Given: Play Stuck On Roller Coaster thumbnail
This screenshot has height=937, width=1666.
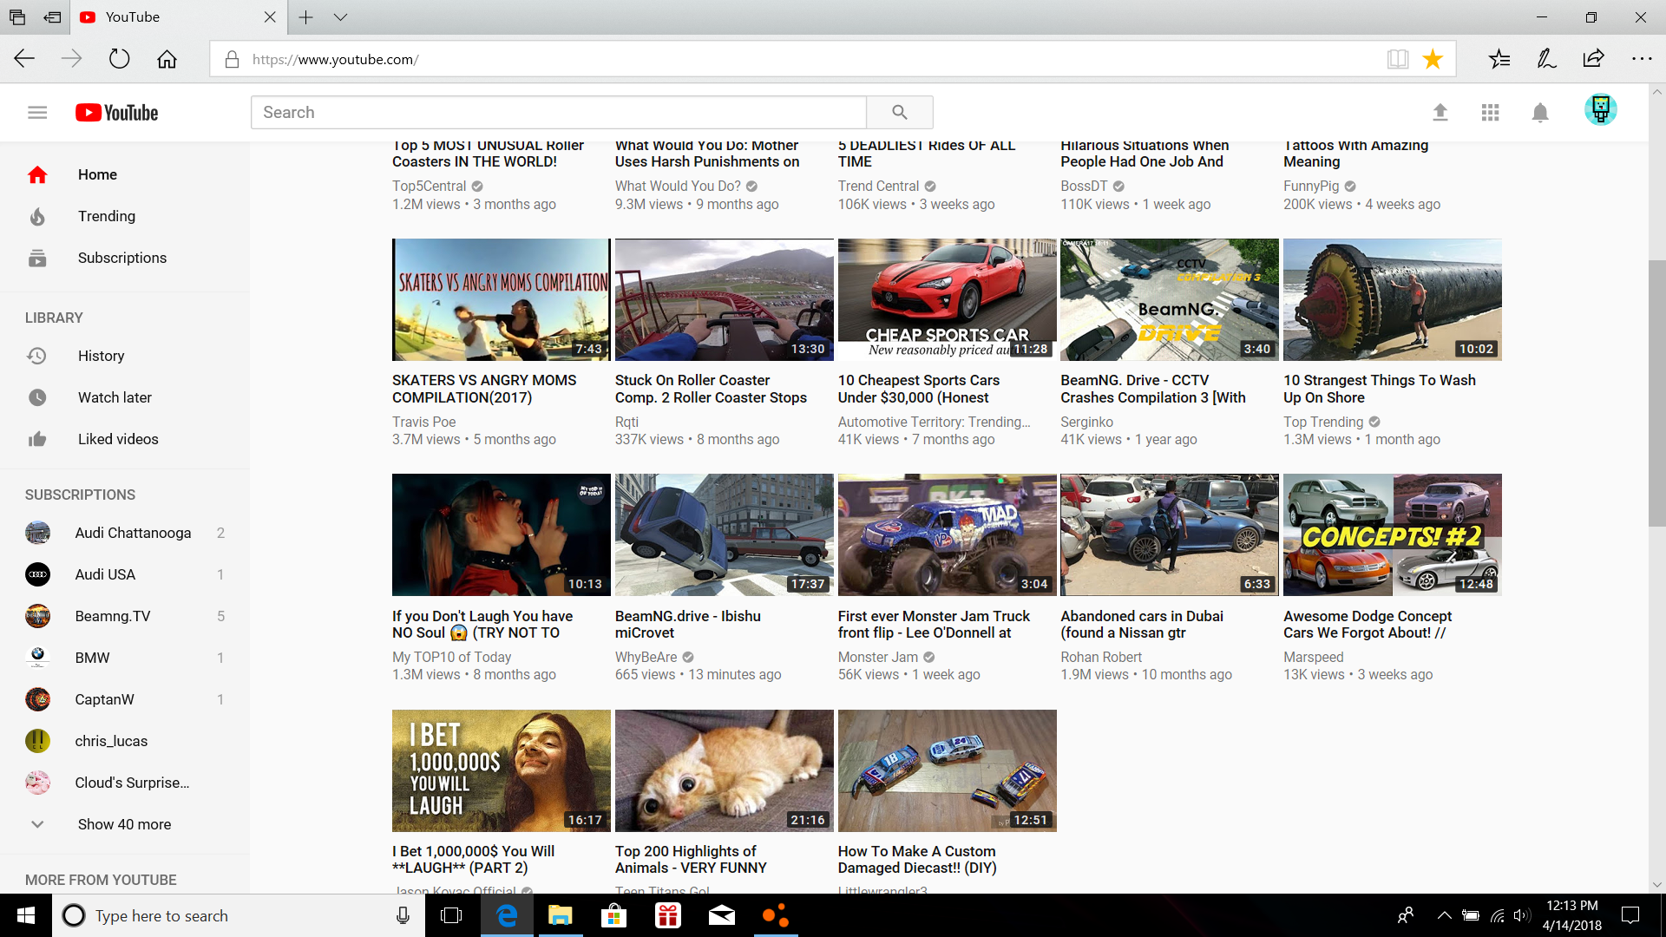Looking at the screenshot, I should coord(724,300).
